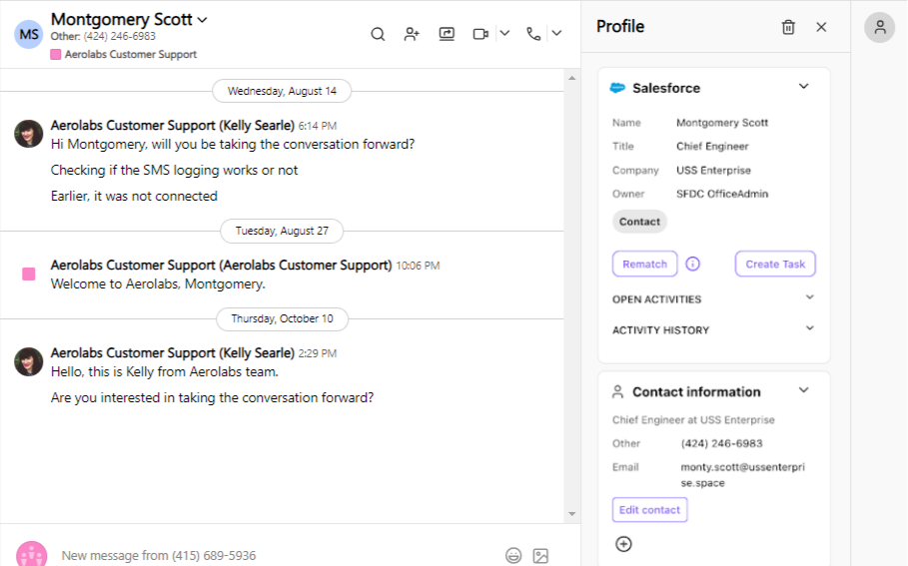Screen dimensions: 908x566
Task: Open the user account avatar icon
Action: click(x=880, y=27)
